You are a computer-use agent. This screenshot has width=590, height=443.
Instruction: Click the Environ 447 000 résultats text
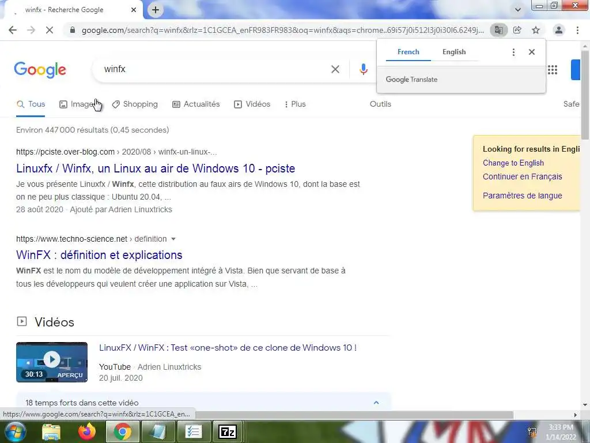point(93,130)
